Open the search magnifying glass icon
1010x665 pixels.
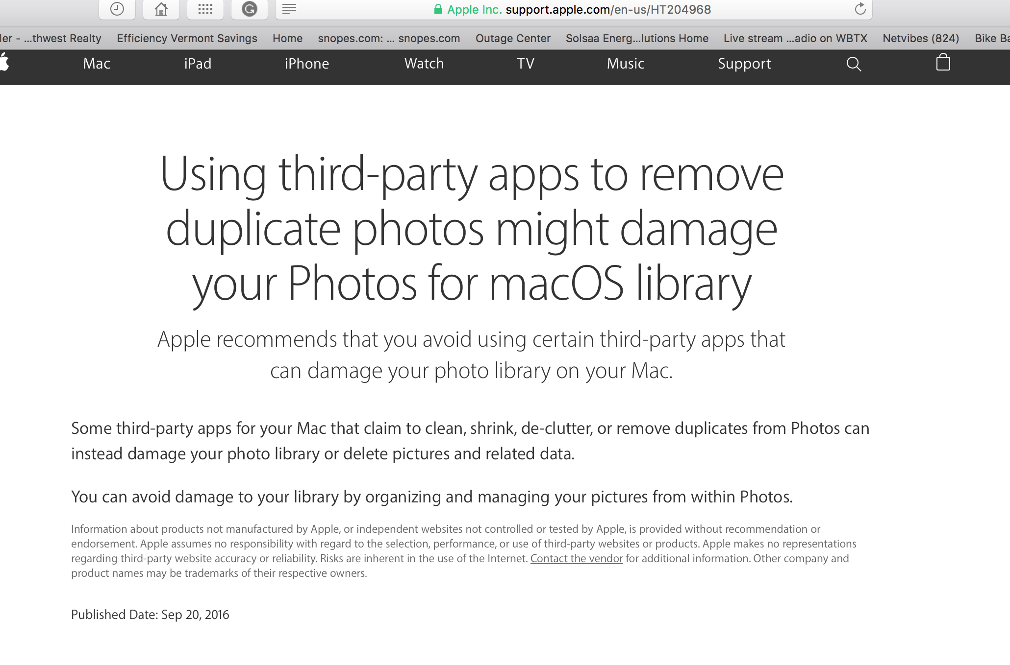pyautogui.click(x=854, y=64)
